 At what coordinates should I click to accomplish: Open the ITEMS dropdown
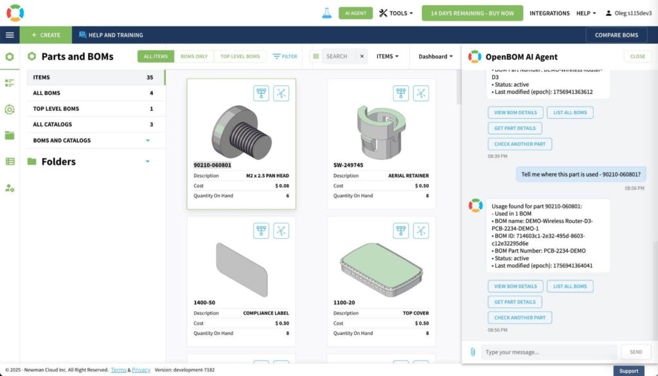click(x=387, y=56)
